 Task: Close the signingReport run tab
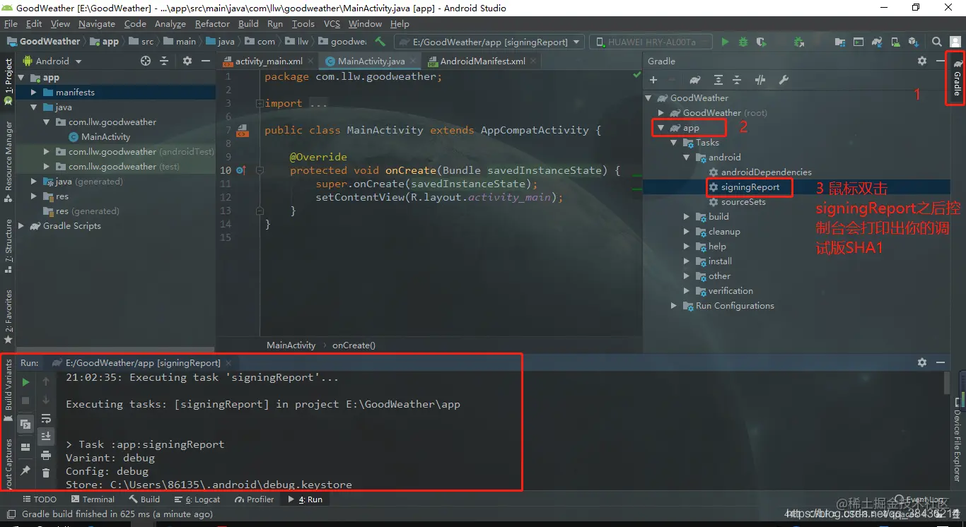click(229, 362)
